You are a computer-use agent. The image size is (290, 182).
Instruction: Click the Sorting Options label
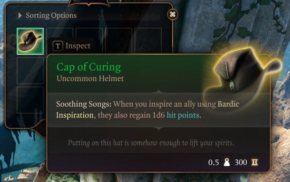51,16
